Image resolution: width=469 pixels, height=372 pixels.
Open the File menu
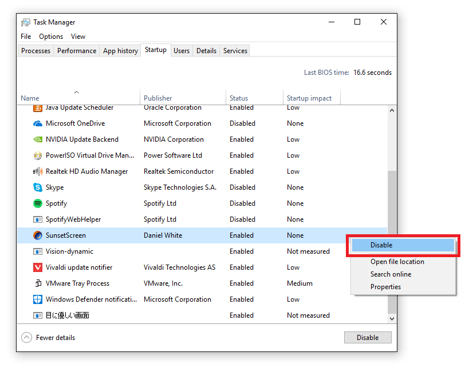pyautogui.click(x=26, y=37)
